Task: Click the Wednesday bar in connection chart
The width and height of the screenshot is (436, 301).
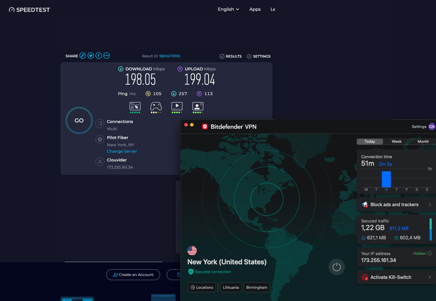Action: [386, 179]
